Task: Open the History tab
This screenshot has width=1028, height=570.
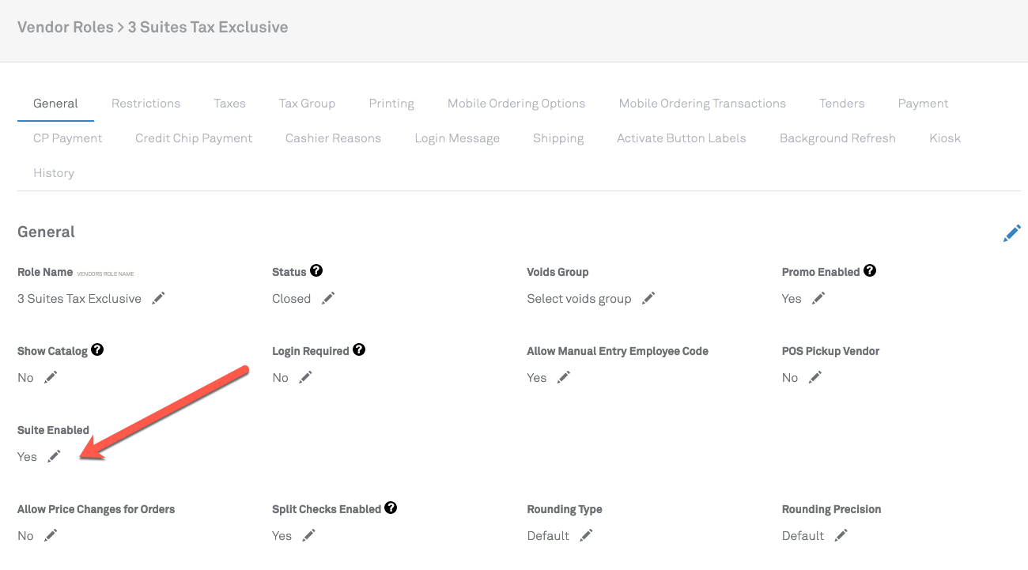Action: click(54, 173)
